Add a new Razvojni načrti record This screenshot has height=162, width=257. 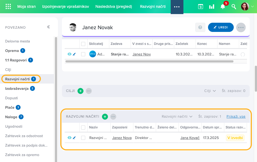(105, 117)
